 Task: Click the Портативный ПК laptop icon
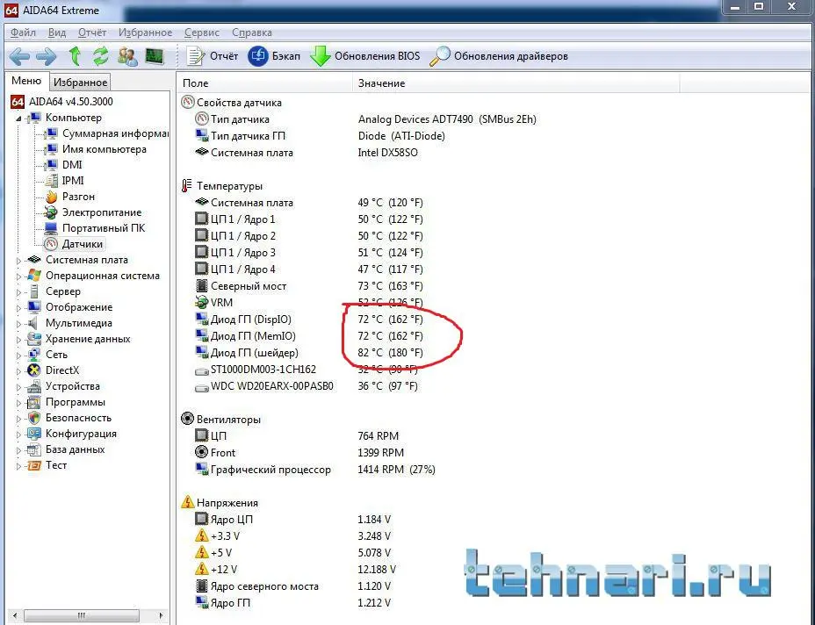(51, 228)
